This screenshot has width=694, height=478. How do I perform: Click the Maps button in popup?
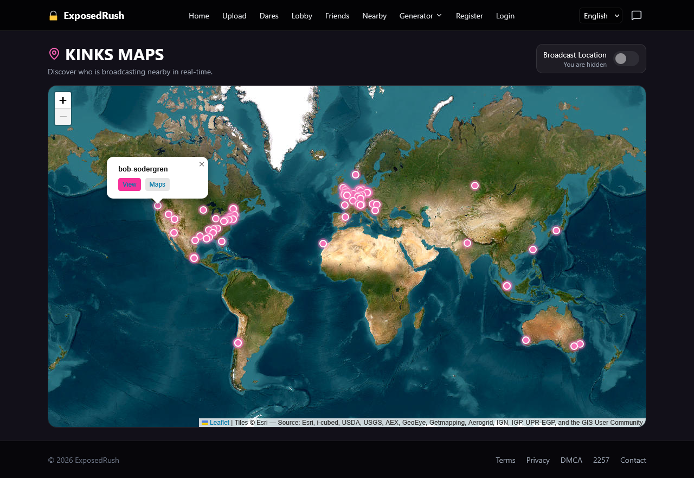pyautogui.click(x=157, y=184)
